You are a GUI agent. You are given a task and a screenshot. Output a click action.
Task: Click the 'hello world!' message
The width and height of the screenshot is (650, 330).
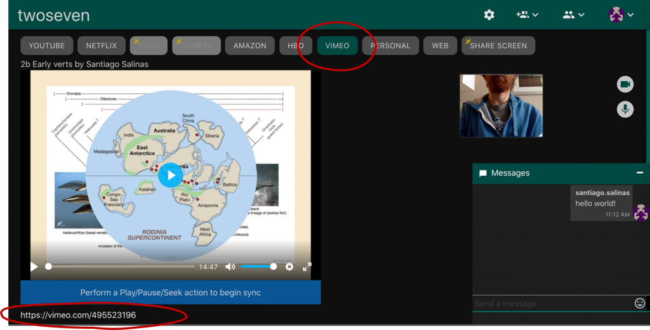[x=595, y=204]
